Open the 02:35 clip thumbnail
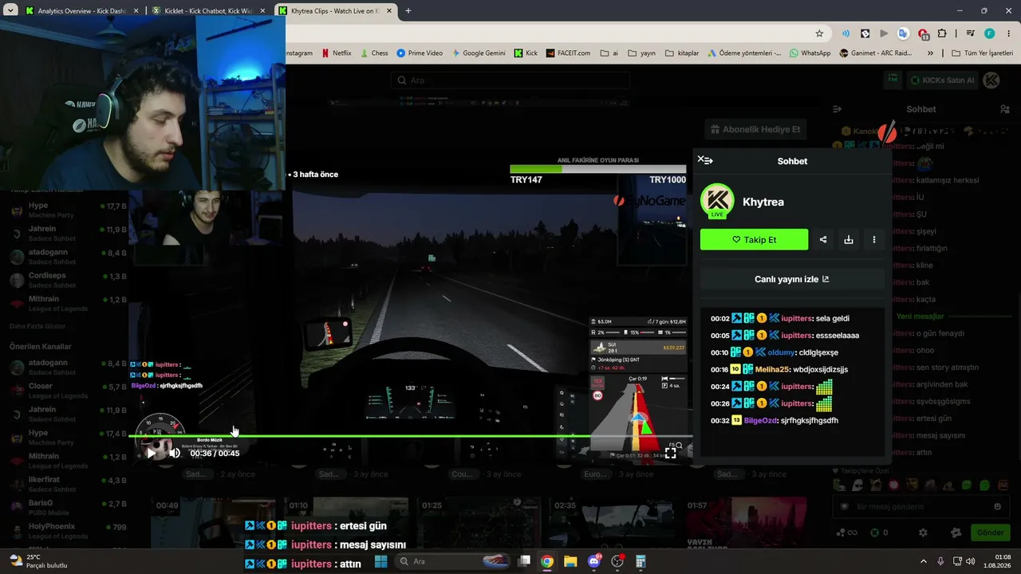This screenshot has height=574, width=1021. coord(613,524)
